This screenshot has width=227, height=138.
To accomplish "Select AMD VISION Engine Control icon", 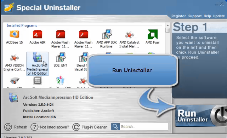I will 14,58.
